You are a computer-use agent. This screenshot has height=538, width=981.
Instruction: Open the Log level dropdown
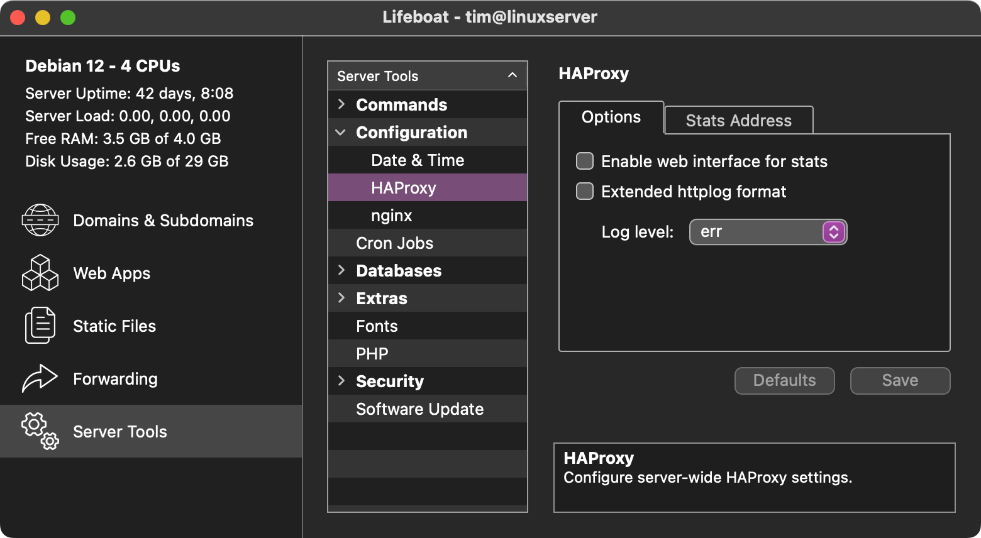click(768, 232)
